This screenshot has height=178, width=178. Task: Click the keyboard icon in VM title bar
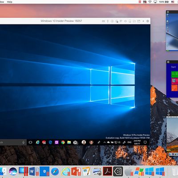pos(103,21)
